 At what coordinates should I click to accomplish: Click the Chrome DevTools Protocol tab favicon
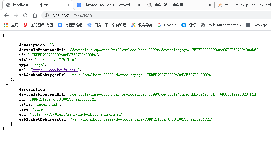[x=79, y=5]
